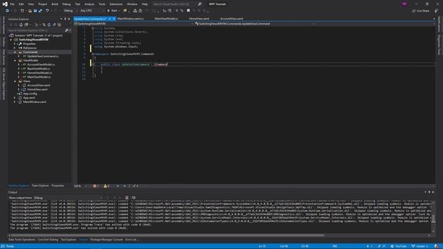Open the Extensions menu

(x=116, y=4)
